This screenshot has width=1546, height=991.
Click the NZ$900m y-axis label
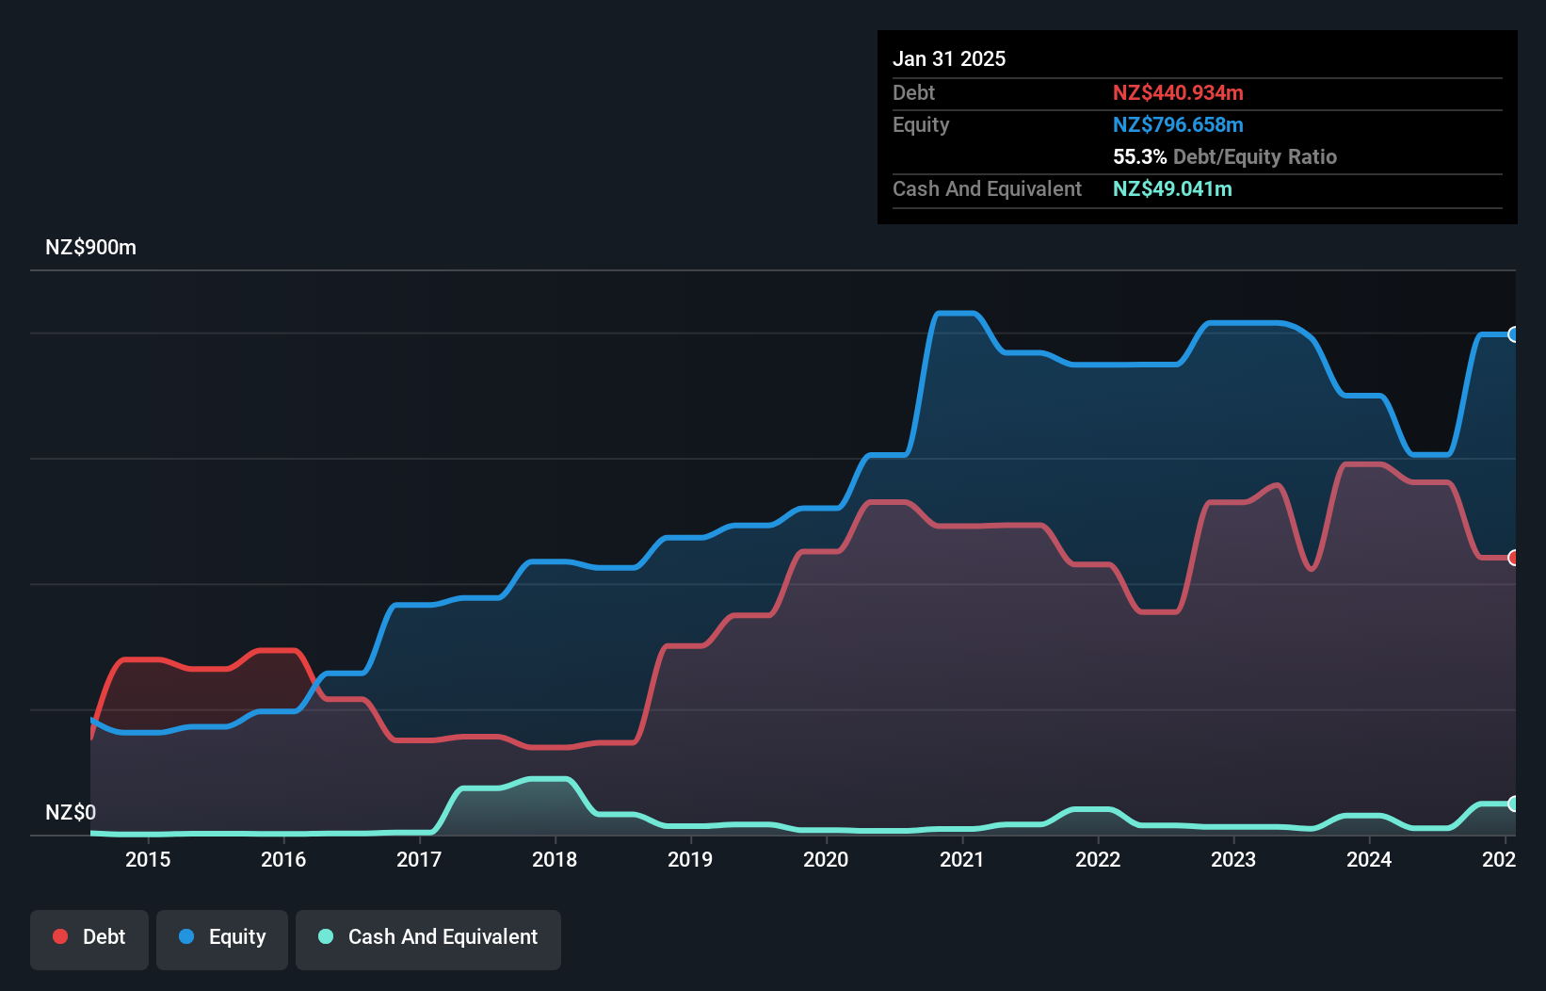(91, 248)
